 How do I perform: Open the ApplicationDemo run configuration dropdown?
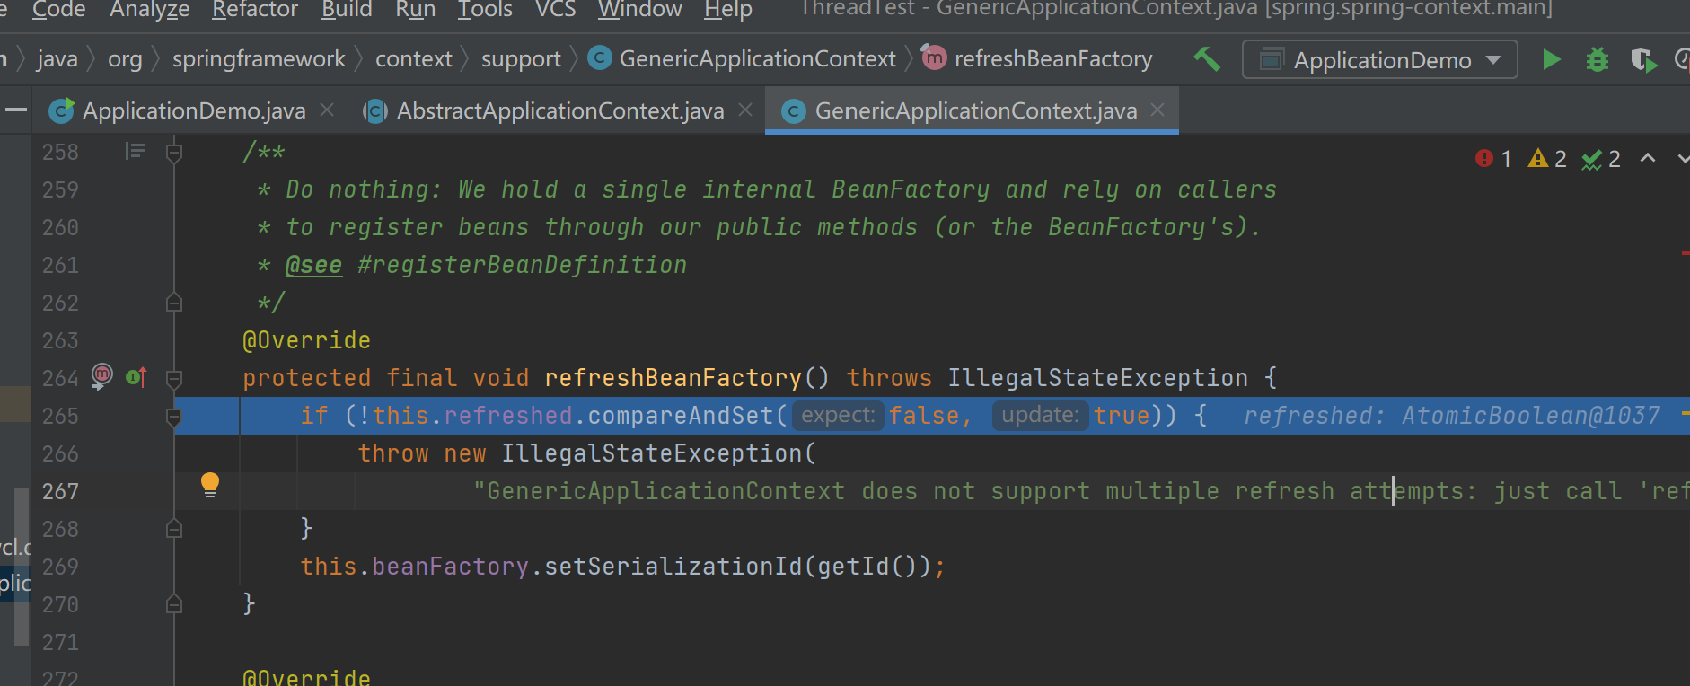[1380, 60]
